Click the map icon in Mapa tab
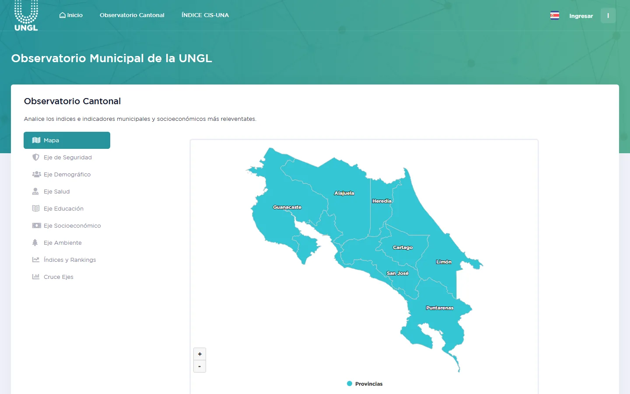This screenshot has height=394, width=630. 36,141
